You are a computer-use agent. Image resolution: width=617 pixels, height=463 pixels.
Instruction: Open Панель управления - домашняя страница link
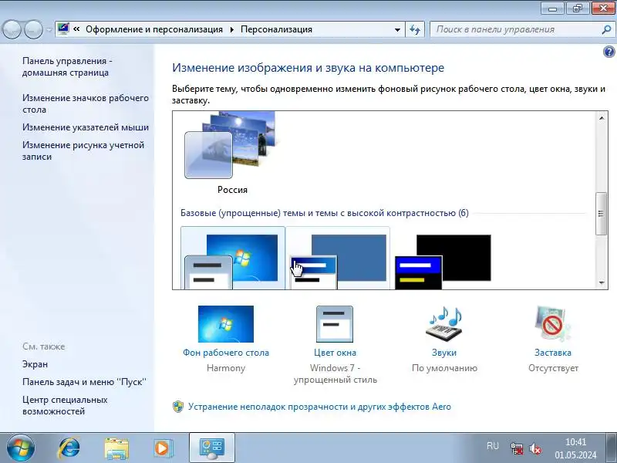tap(67, 66)
